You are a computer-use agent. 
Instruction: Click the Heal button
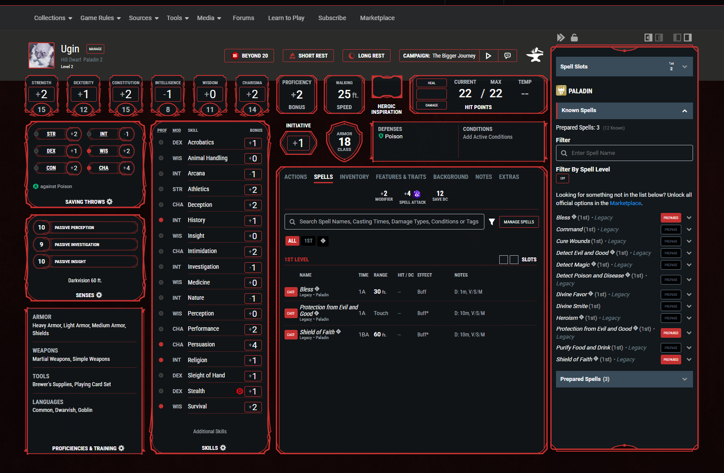click(432, 83)
